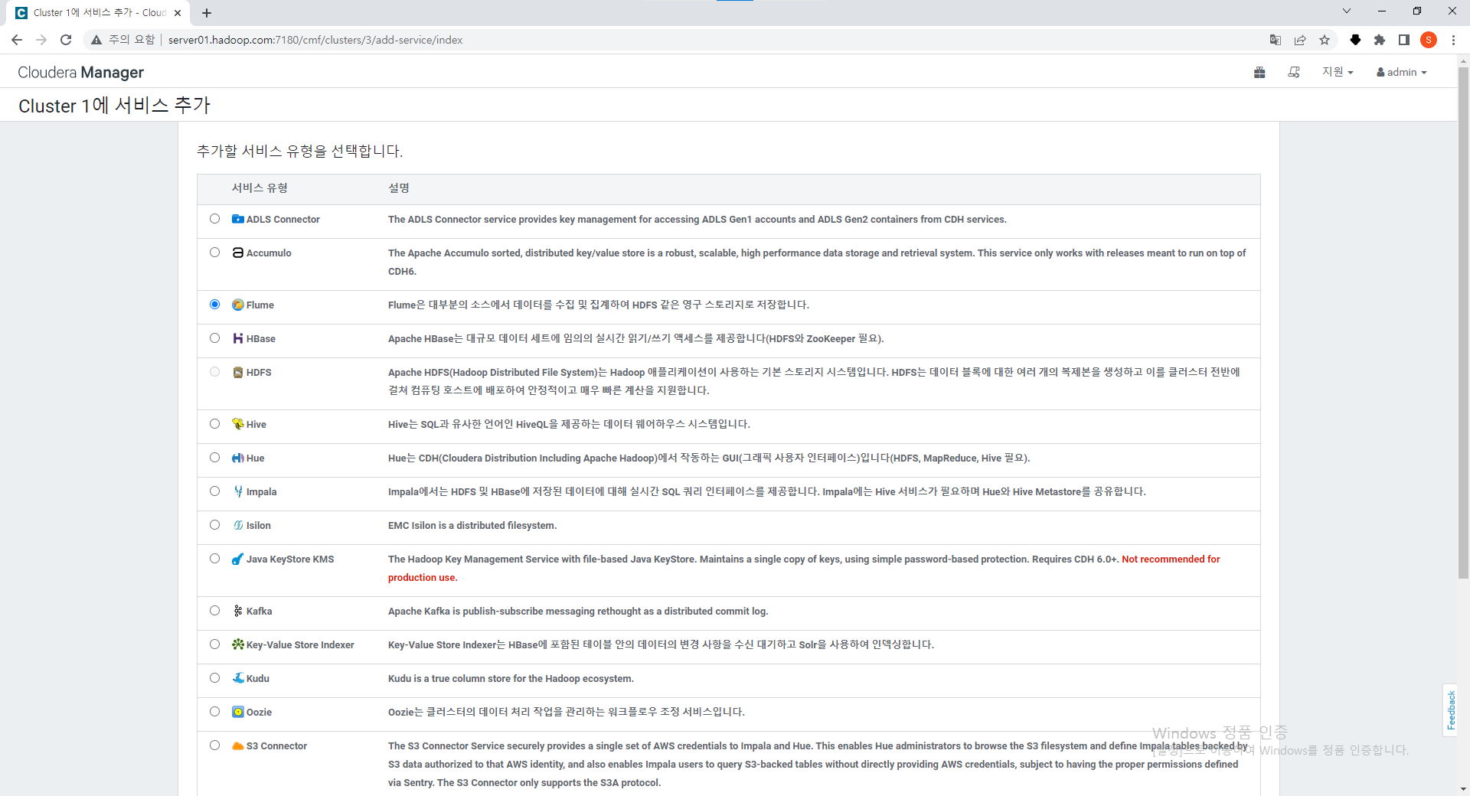Click the Feedback side tab
This screenshot has width=1470, height=796.
click(x=1451, y=710)
